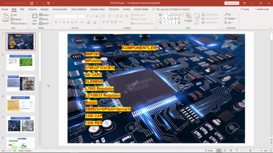Select the text box shape in shapes gallery
Viewport: 273px width, 153px height.
[x=160, y=15]
